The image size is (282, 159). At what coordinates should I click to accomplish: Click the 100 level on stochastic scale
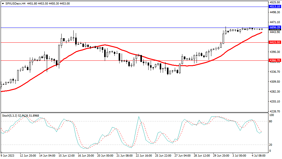click(x=272, y=115)
